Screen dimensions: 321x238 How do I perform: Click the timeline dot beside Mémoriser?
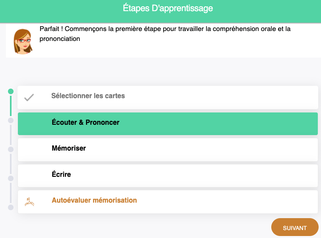tap(11, 149)
